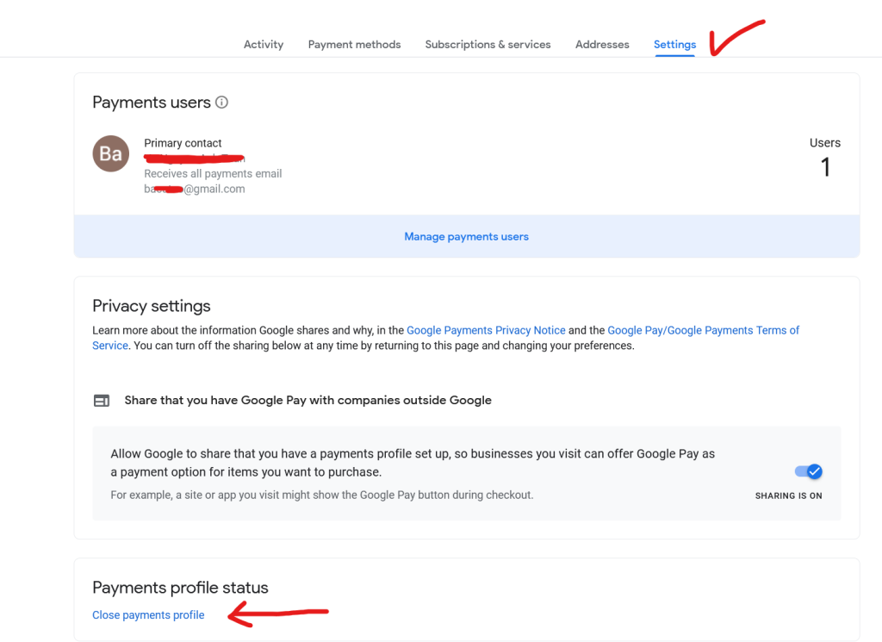Open the Google Payments Privacy Notice link
This screenshot has width=882, height=642.
pos(486,330)
